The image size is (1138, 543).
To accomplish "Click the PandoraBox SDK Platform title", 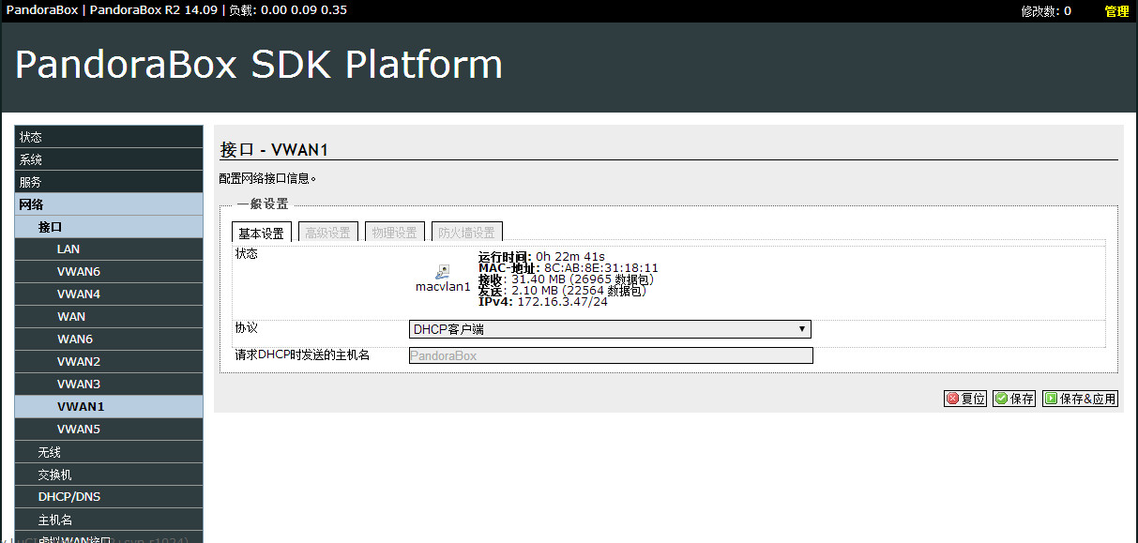I will [259, 65].
